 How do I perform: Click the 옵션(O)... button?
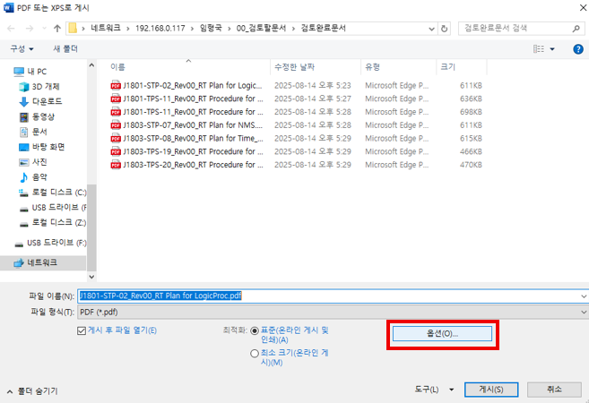(442, 333)
